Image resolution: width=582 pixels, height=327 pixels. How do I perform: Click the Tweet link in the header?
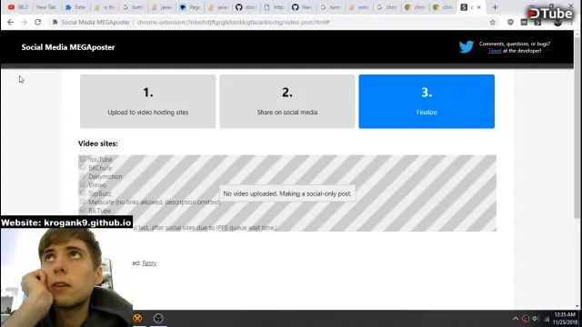[495, 51]
